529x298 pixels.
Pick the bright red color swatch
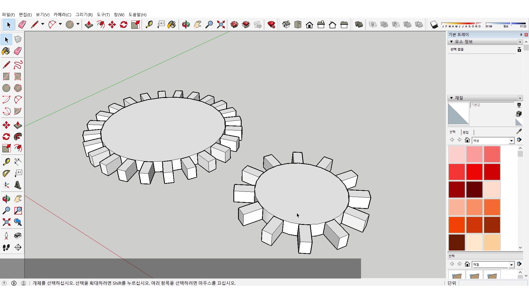(x=474, y=172)
